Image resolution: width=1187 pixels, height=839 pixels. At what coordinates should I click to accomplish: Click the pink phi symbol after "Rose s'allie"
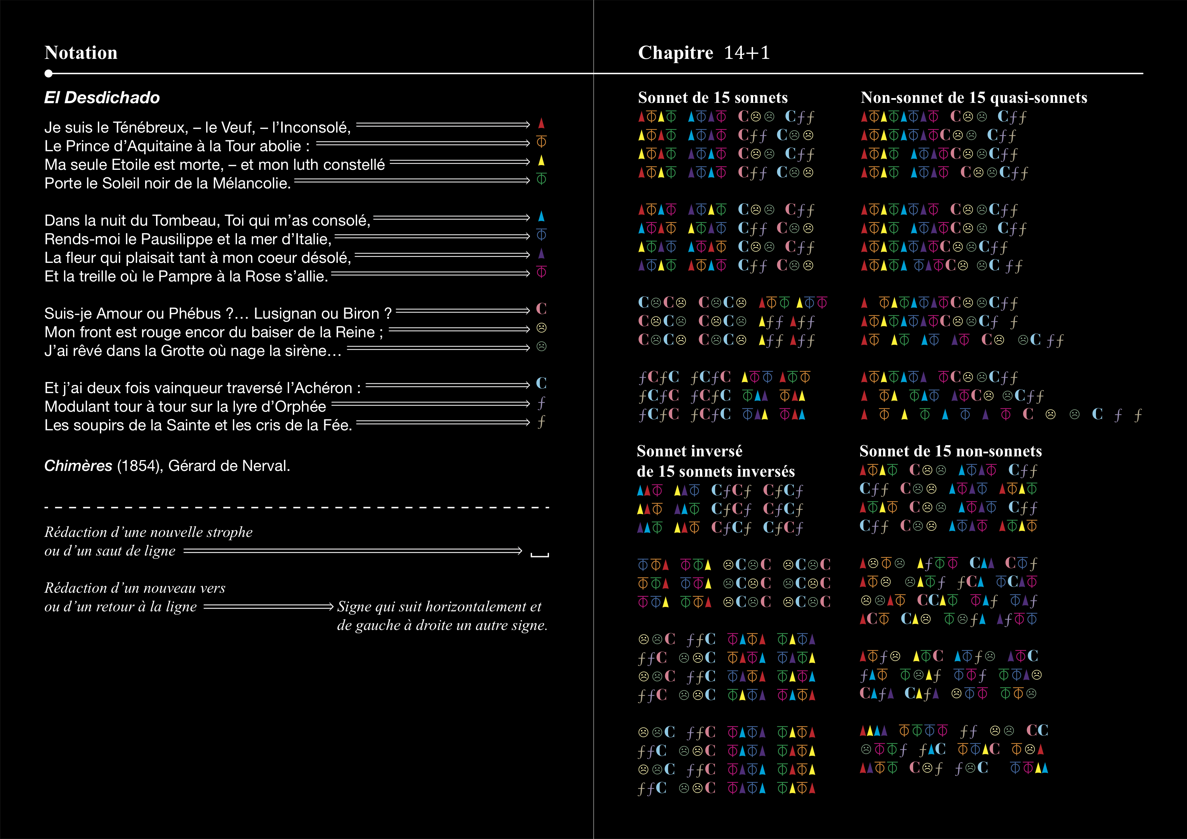(x=541, y=272)
